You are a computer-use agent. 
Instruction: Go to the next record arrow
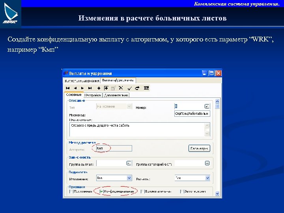coord(82,88)
